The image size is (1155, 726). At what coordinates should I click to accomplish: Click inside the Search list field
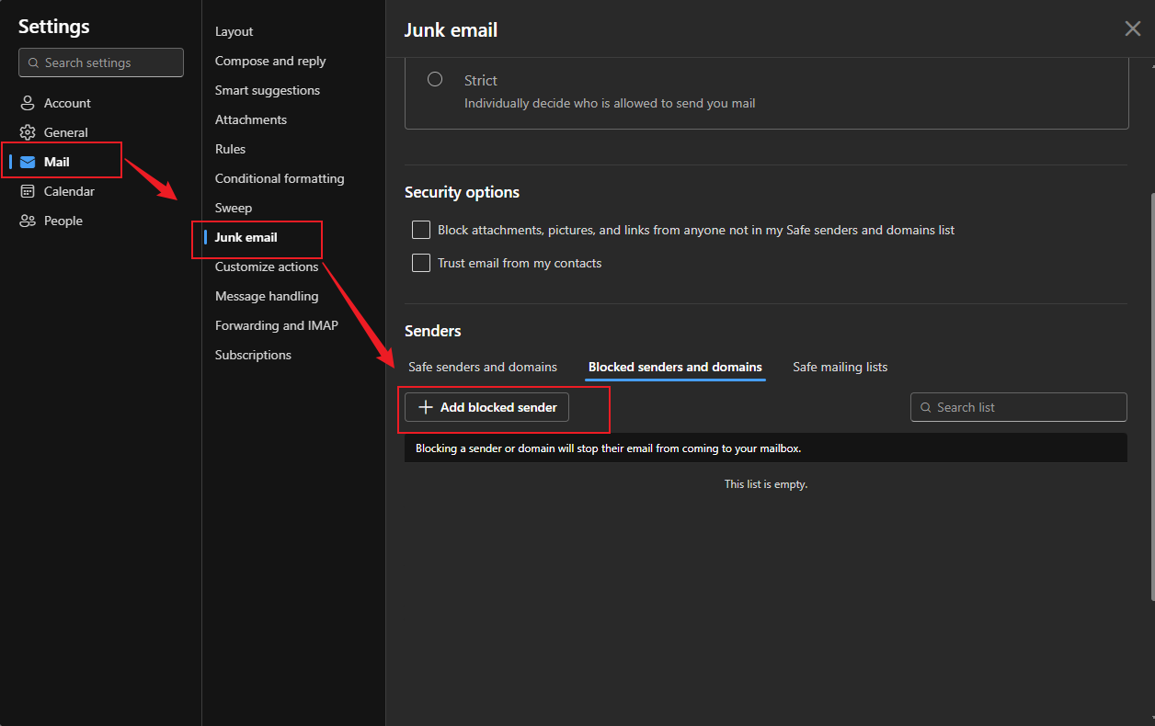1018,406
